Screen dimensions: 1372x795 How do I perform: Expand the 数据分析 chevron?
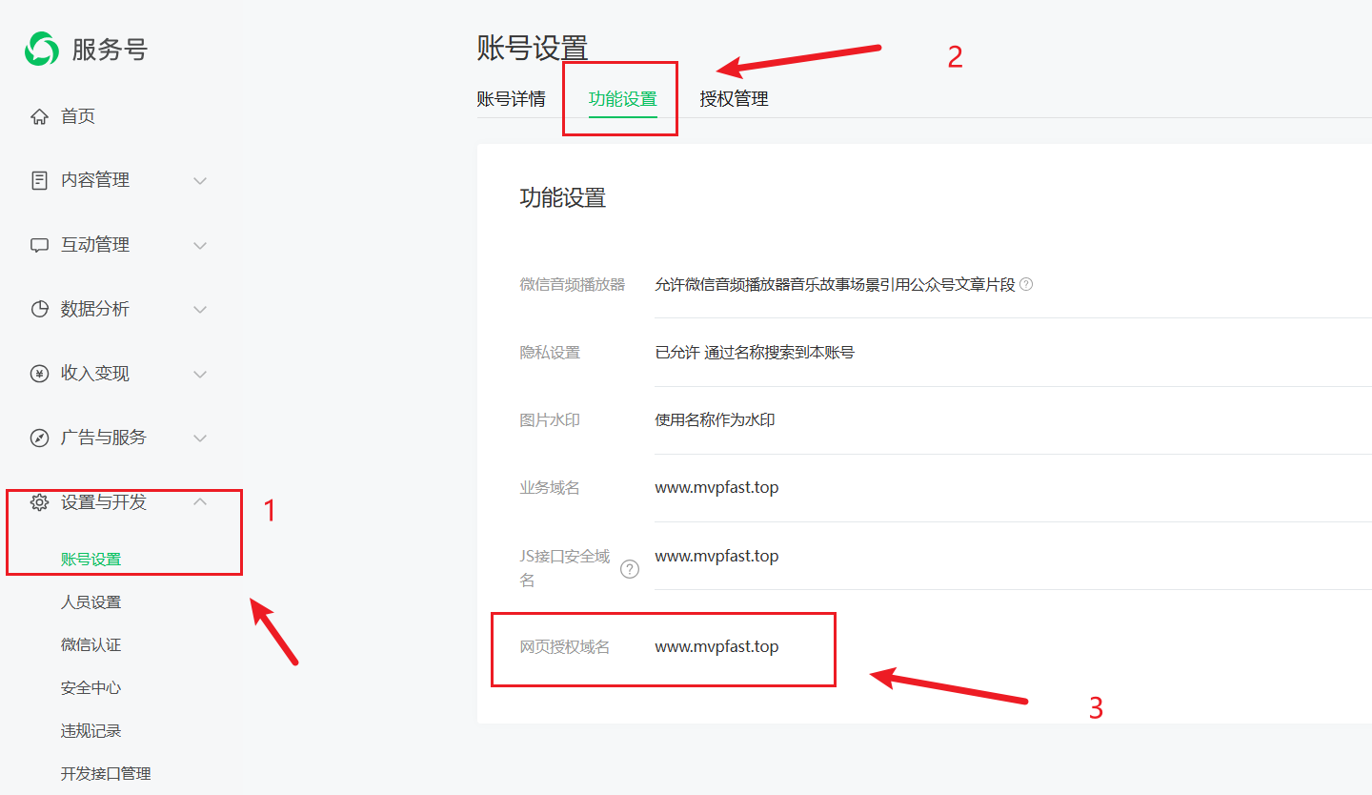point(200,309)
